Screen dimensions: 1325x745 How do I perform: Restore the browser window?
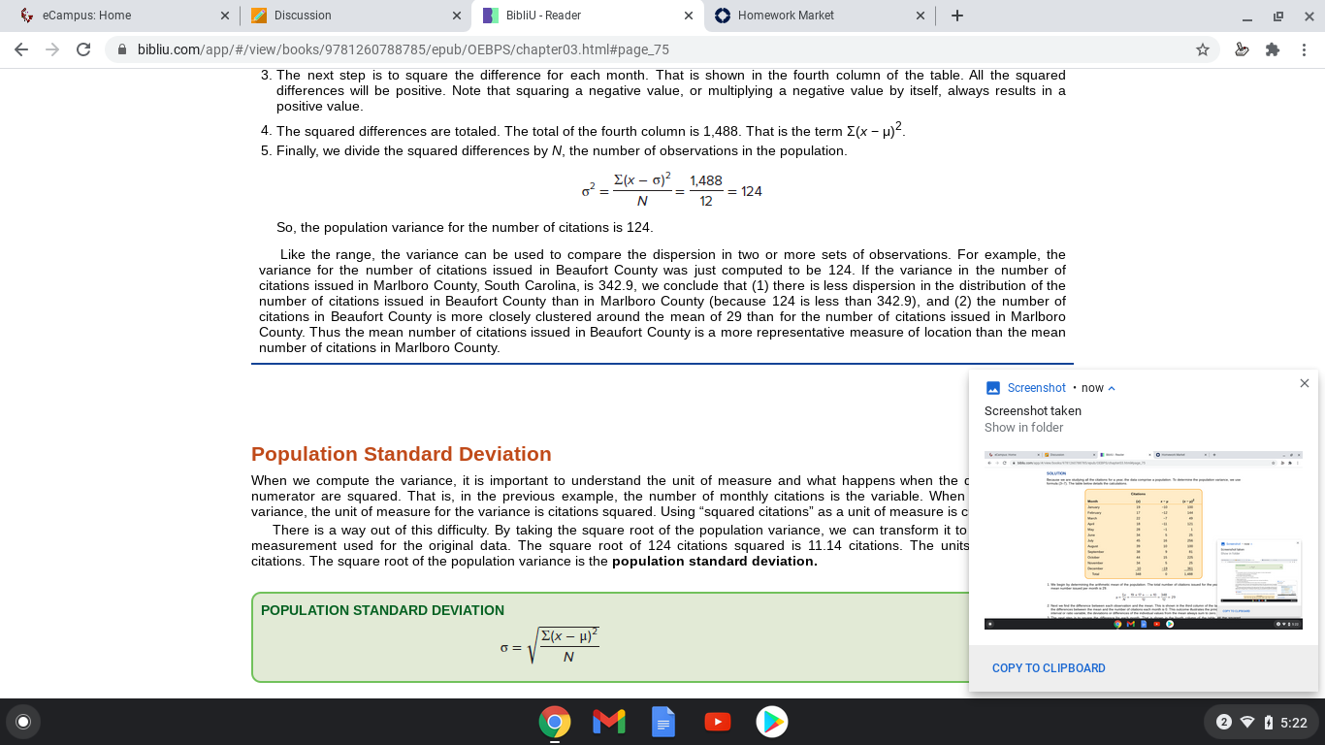pyautogui.click(x=1278, y=16)
